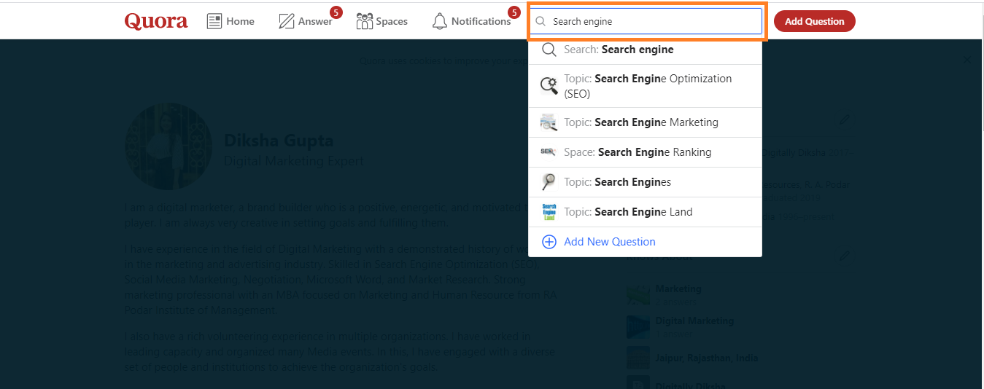Click the Quora logo
Viewport: 984px width, 389px height.
(156, 21)
